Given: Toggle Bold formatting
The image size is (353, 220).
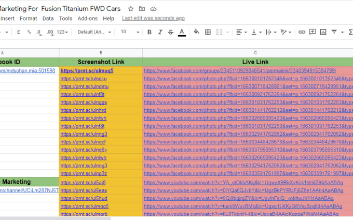Looking at the screenshot, I should (150, 32).
